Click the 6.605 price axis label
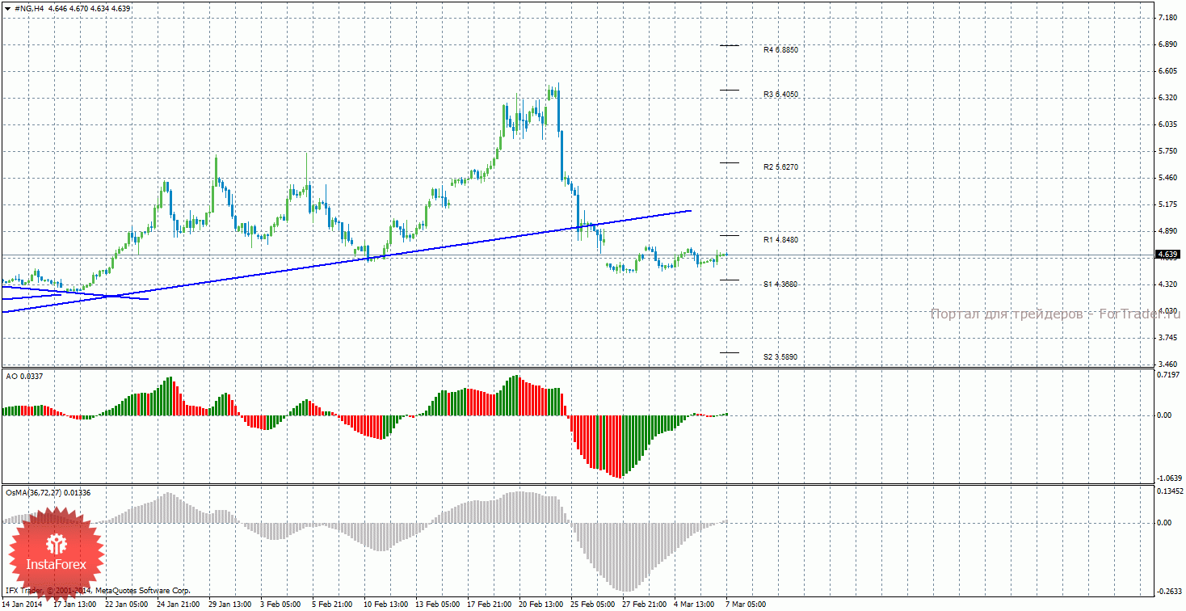 tap(1167, 71)
